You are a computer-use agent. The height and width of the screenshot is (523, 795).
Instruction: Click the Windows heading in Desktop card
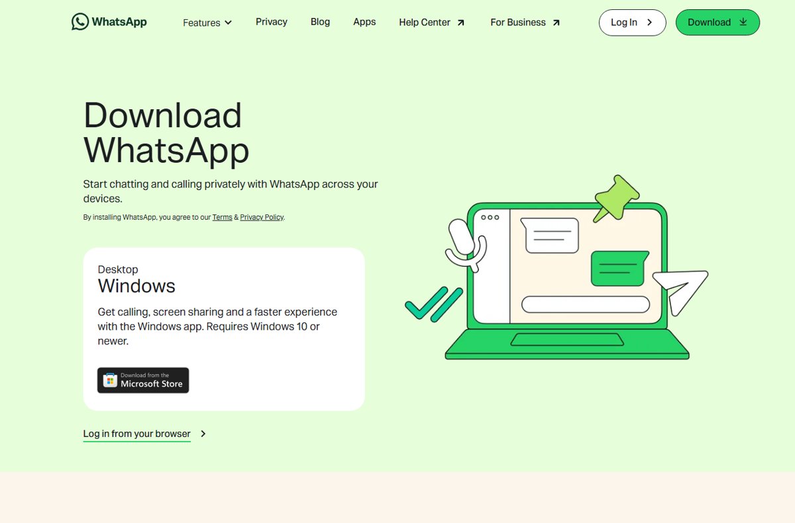(136, 286)
